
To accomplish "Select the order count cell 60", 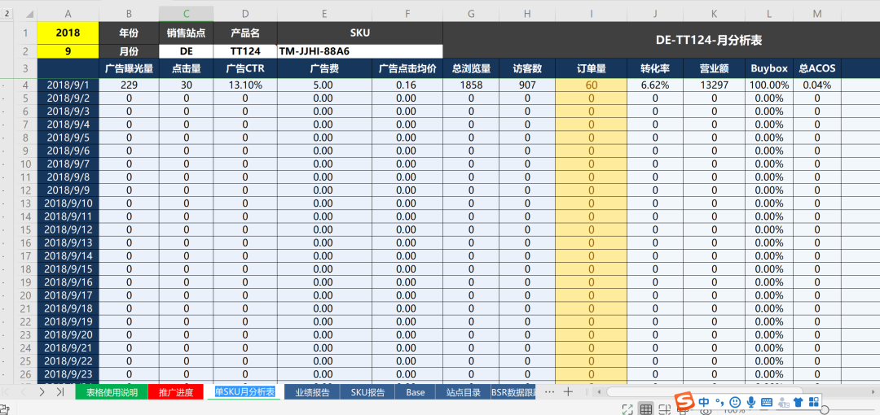I will 591,85.
